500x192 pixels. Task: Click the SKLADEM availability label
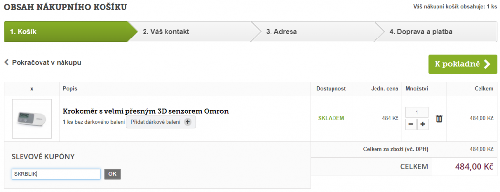click(332, 118)
